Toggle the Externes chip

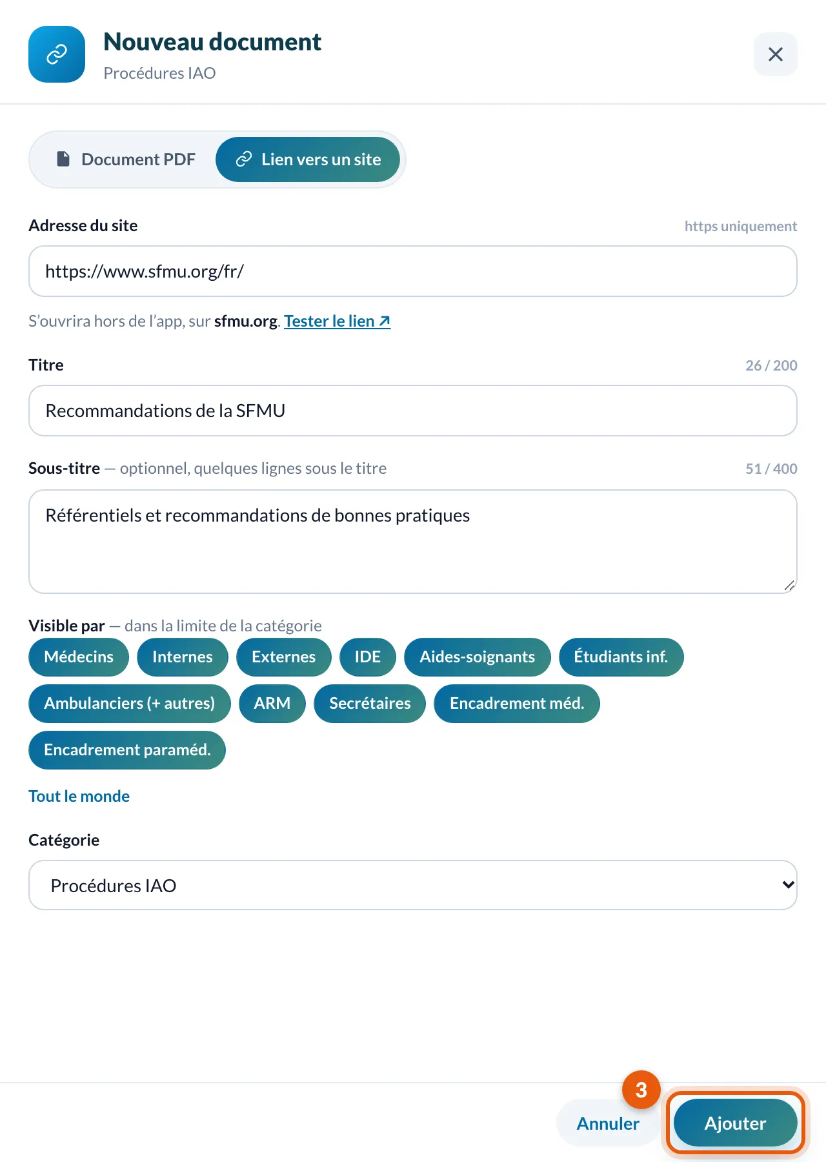click(x=284, y=657)
